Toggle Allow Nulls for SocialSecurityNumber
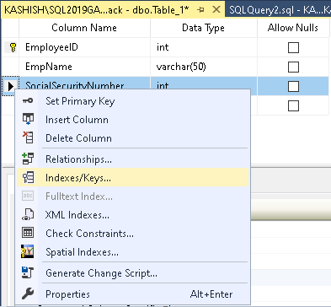The width and height of the screenshot is (331, 307). pos(293,86)
